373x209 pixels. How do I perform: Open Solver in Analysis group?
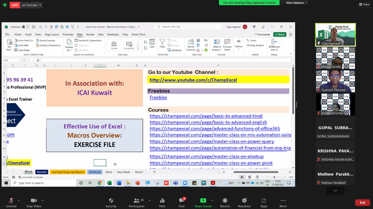tap(251, 41)
